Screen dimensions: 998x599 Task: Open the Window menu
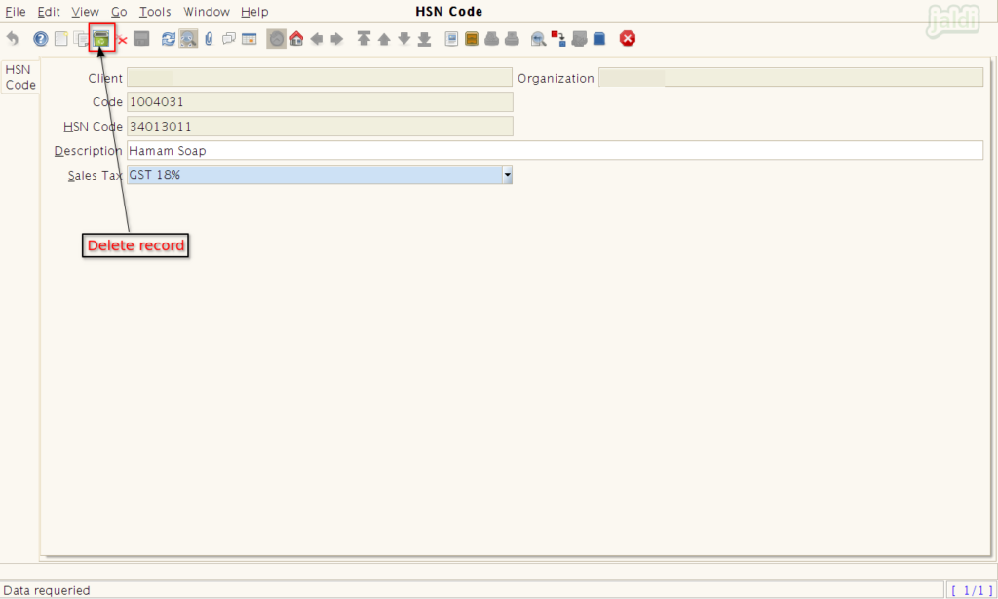tap(207, 12)
